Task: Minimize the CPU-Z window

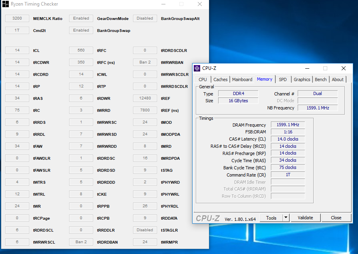Action: [307, 68]
